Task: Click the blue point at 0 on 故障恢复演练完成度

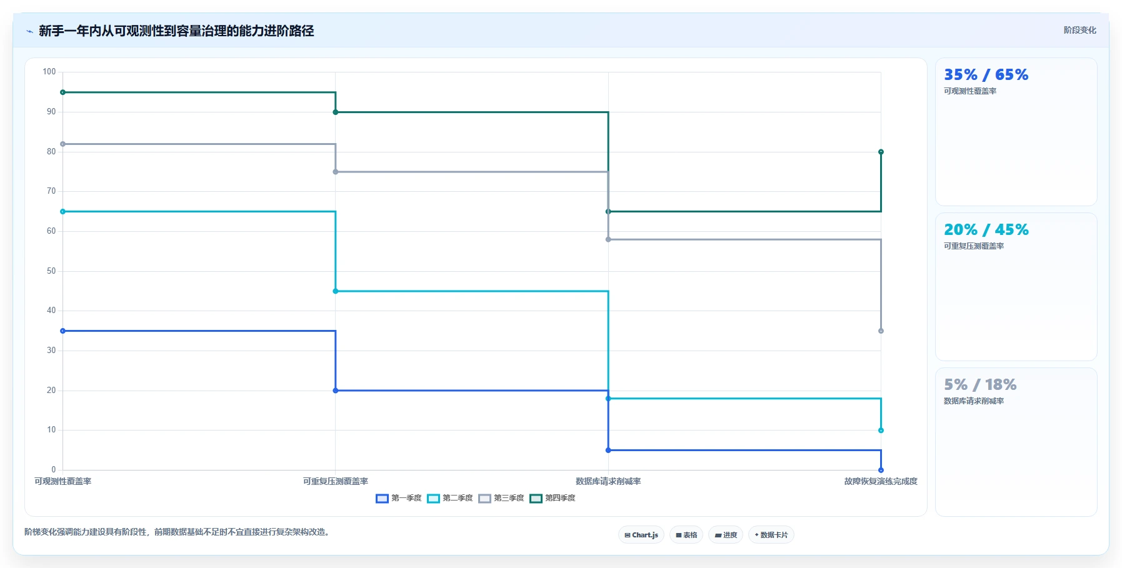Action: [881, 470]
